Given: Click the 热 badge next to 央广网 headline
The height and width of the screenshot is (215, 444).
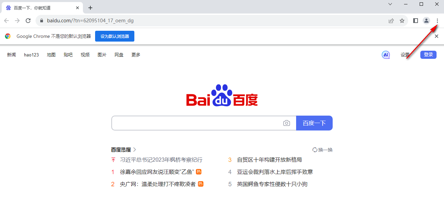Looking at the screenshot, I should pyautogui.click(x=201, y=184).
